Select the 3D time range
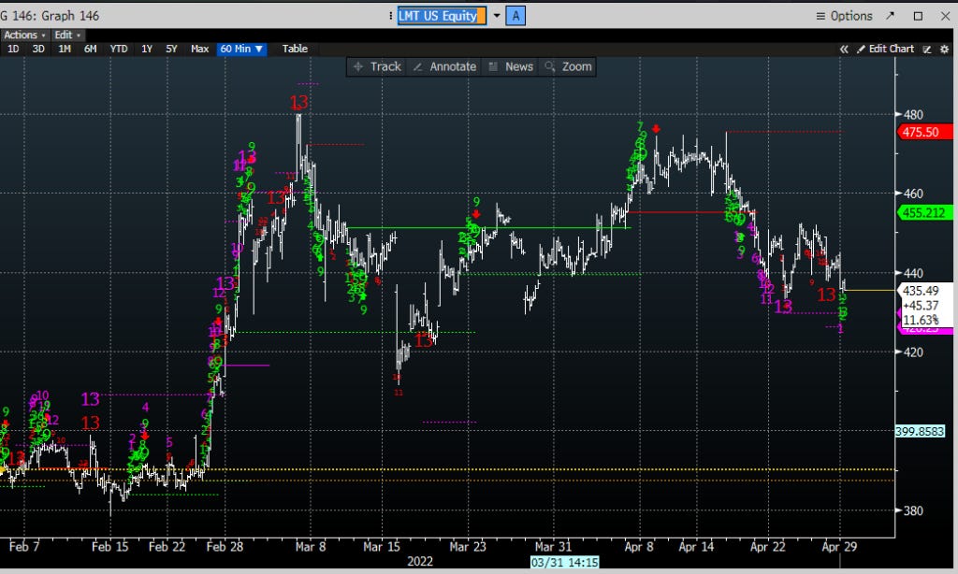Screen dimensions: 958x574 pyautogui.click(x=38, y=49)
